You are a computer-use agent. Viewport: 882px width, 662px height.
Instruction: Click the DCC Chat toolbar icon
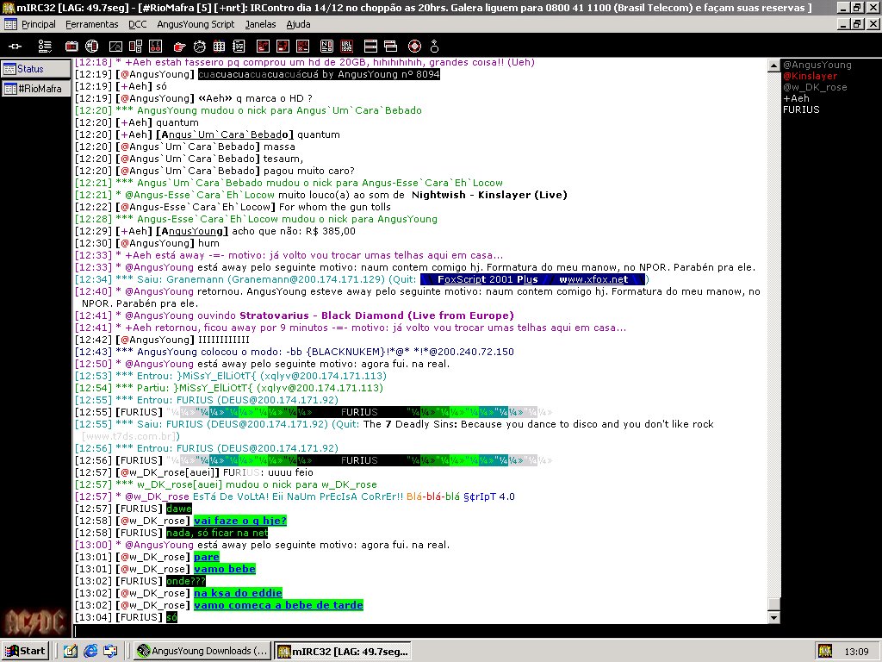coord(283,47)
